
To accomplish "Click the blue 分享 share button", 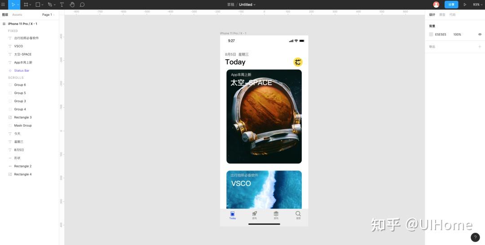I will 451,4.
